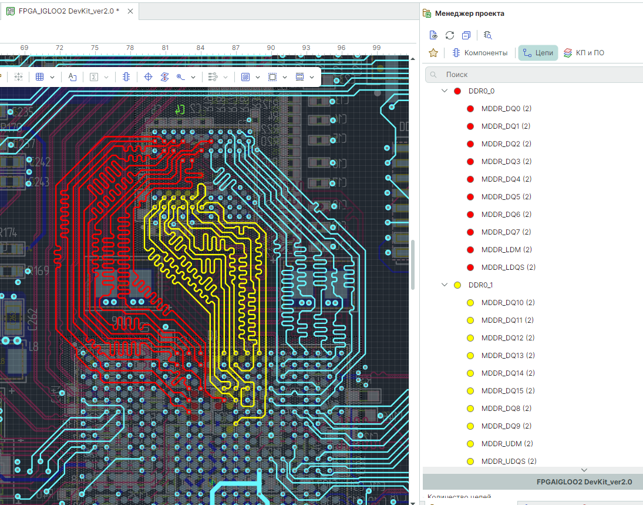Click the component chip icon in floating toolbar
Image resolution: width=643 pixels, height=505 pixels.
(126, 77)
